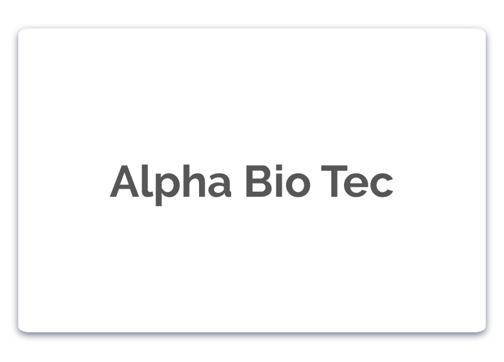The height and width of the screenshot is (362, 504).
Task: Click the blank card area below the title
Action: tap(252, 271)
